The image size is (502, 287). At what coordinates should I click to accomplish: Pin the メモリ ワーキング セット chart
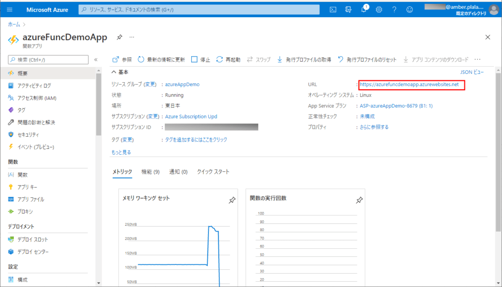232,200
